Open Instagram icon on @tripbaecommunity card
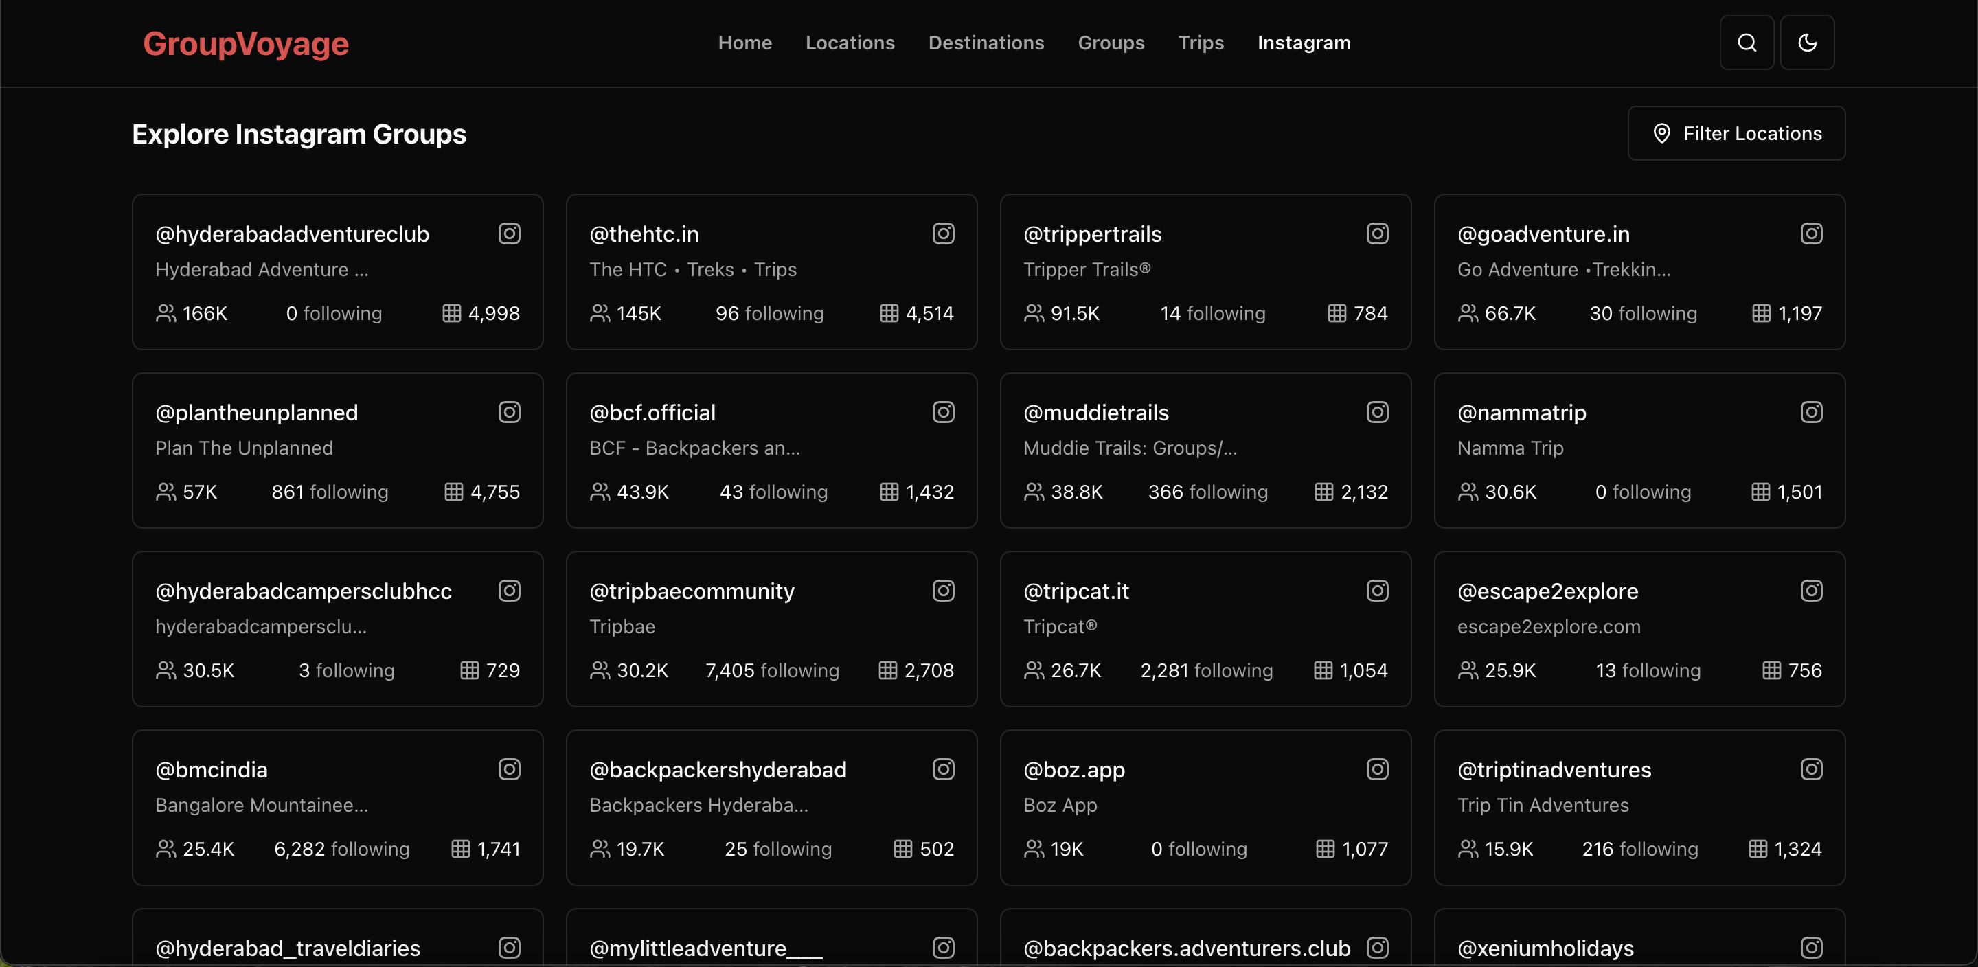This screenshot has width=1978, height=967. [x=943, y=591]
